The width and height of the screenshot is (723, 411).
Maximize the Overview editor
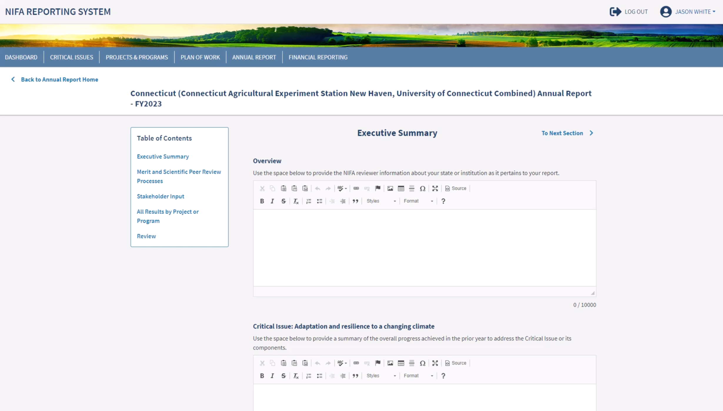click(x=435, y=188)
